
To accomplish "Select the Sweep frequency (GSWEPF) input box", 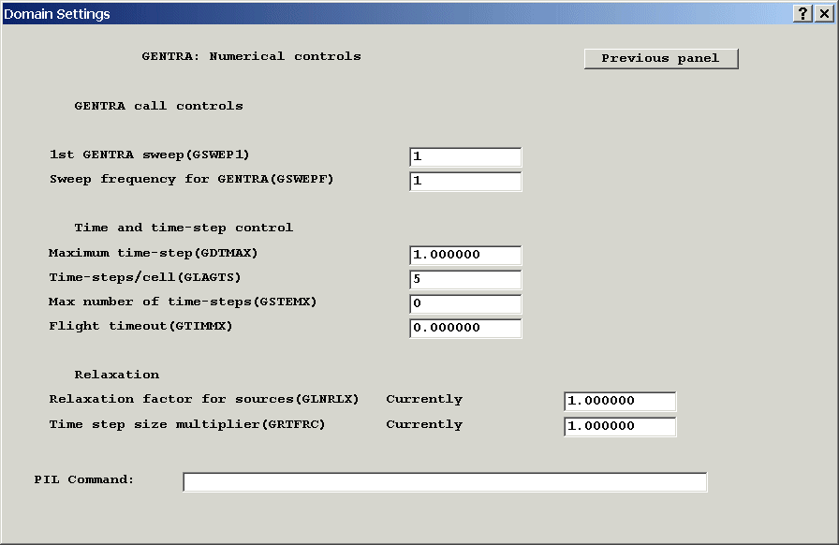I will click(x=465, y=182).
